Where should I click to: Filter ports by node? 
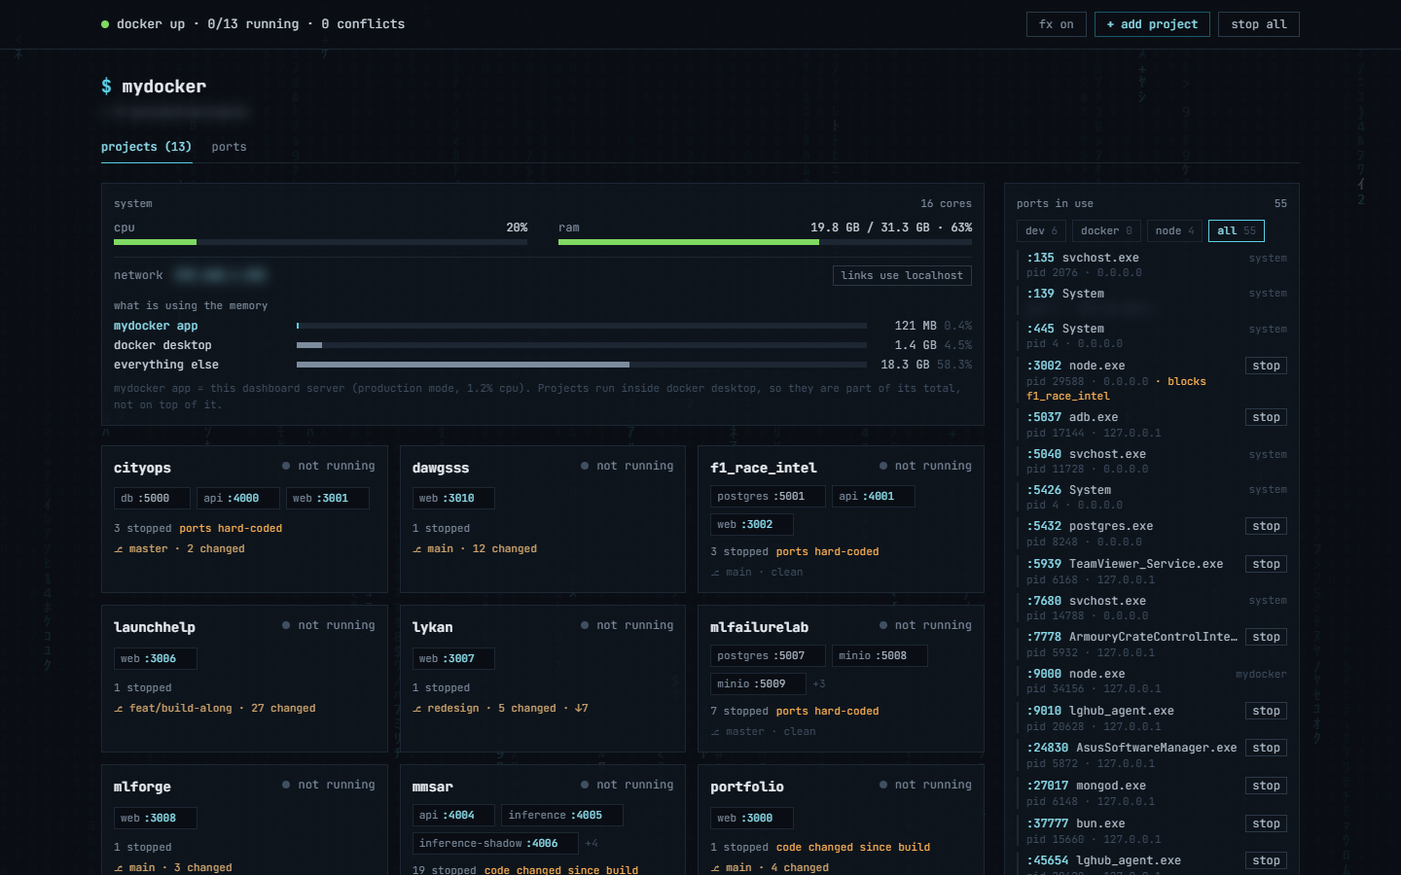pos(1174,230)
